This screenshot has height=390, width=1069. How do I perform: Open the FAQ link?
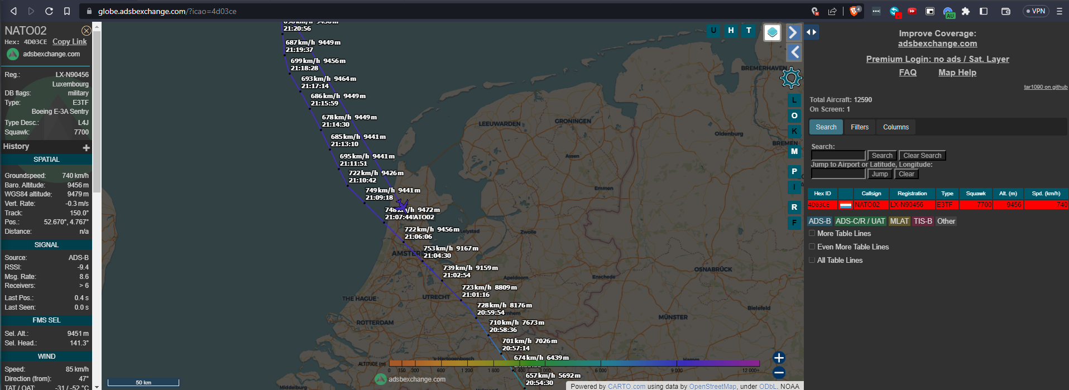[908, 73]
